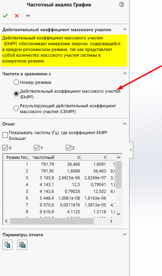This screenshot has height=276, width=162.
Task: Click Y value 12,502
Action: click(94, 191)
